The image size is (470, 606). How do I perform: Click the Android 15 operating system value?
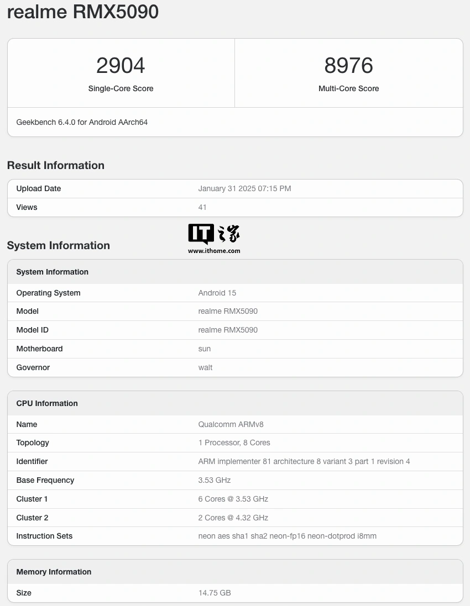click(217, 293)
